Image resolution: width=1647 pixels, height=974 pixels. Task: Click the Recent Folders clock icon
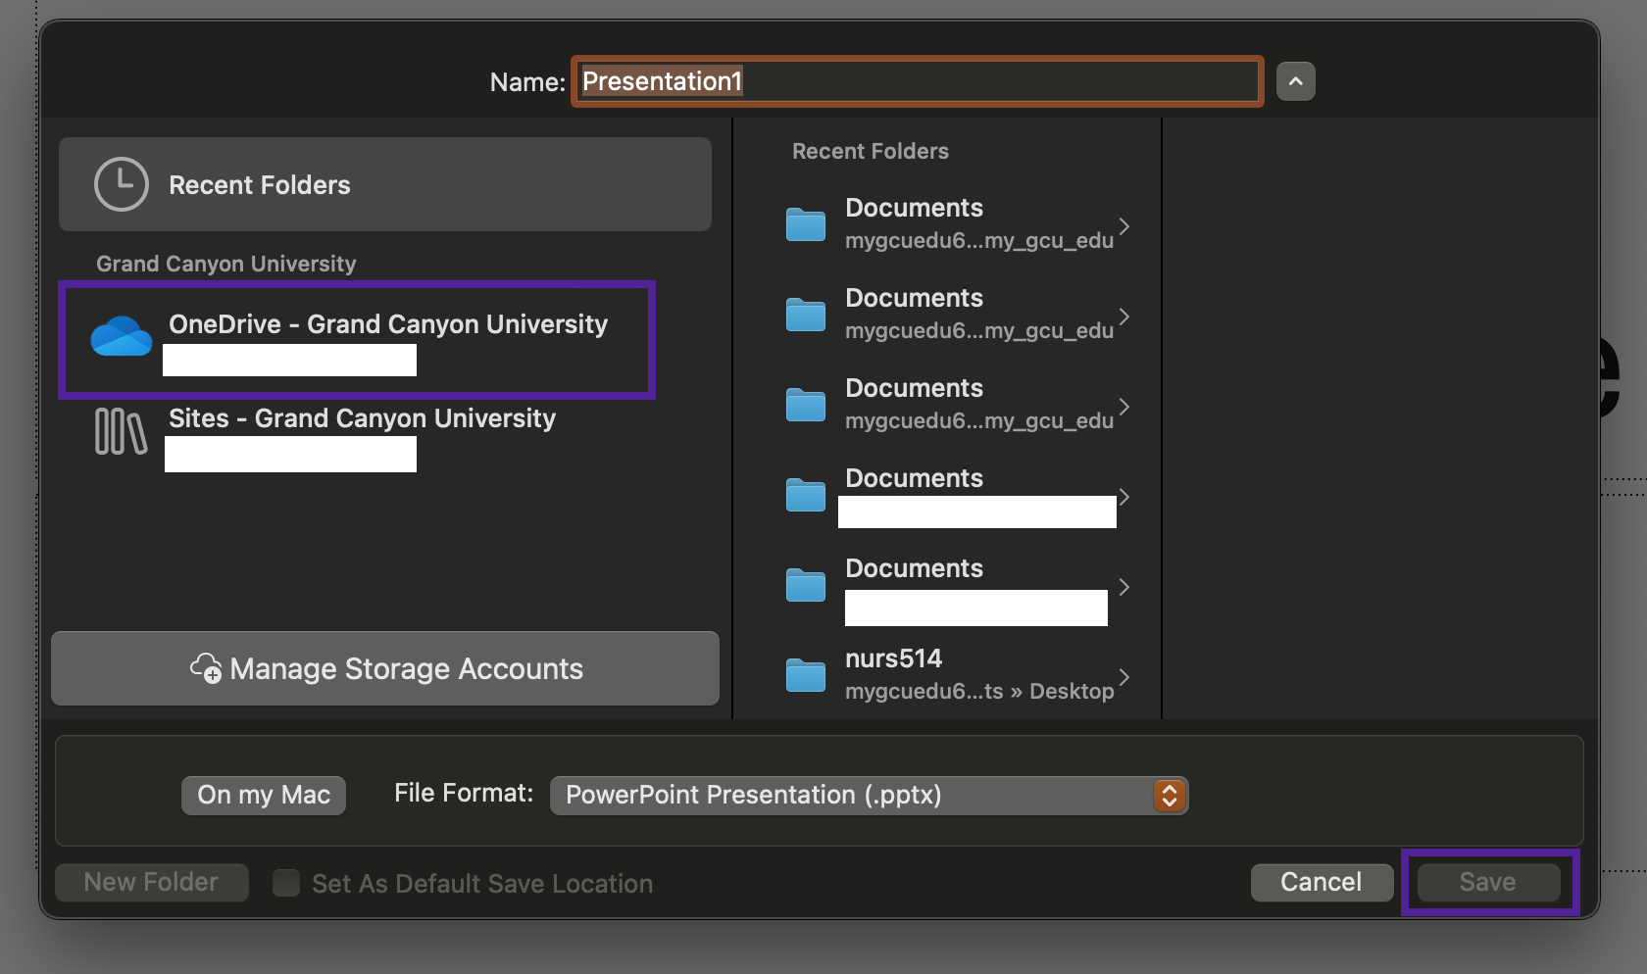click(x=121, y=184)
